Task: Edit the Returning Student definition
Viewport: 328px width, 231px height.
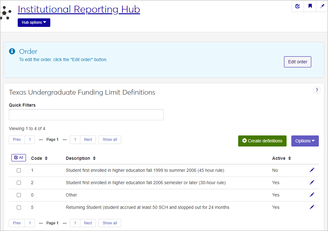Action: (x=312, y=207)
